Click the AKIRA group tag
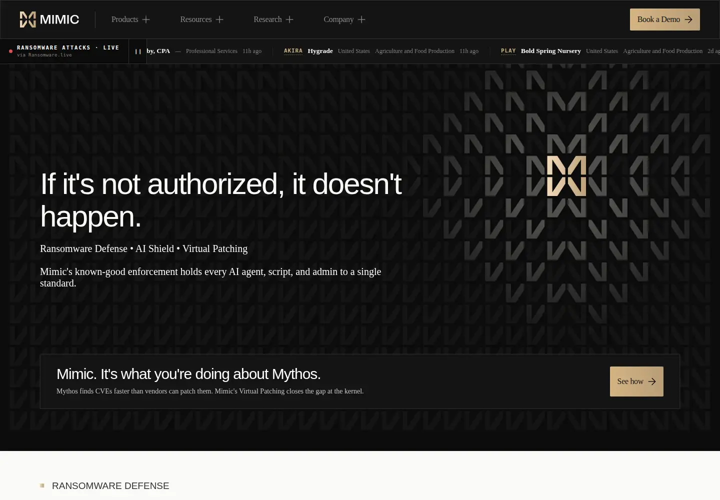The height and width of the screenshot is (500, 720). (x=293, y=51)
